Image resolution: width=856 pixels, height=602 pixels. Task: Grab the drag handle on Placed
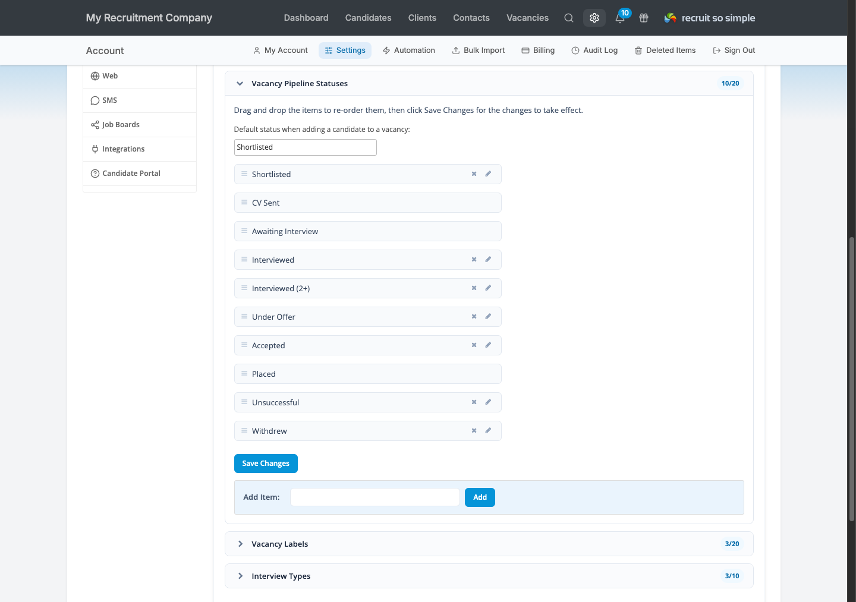(x=244, y=374)
